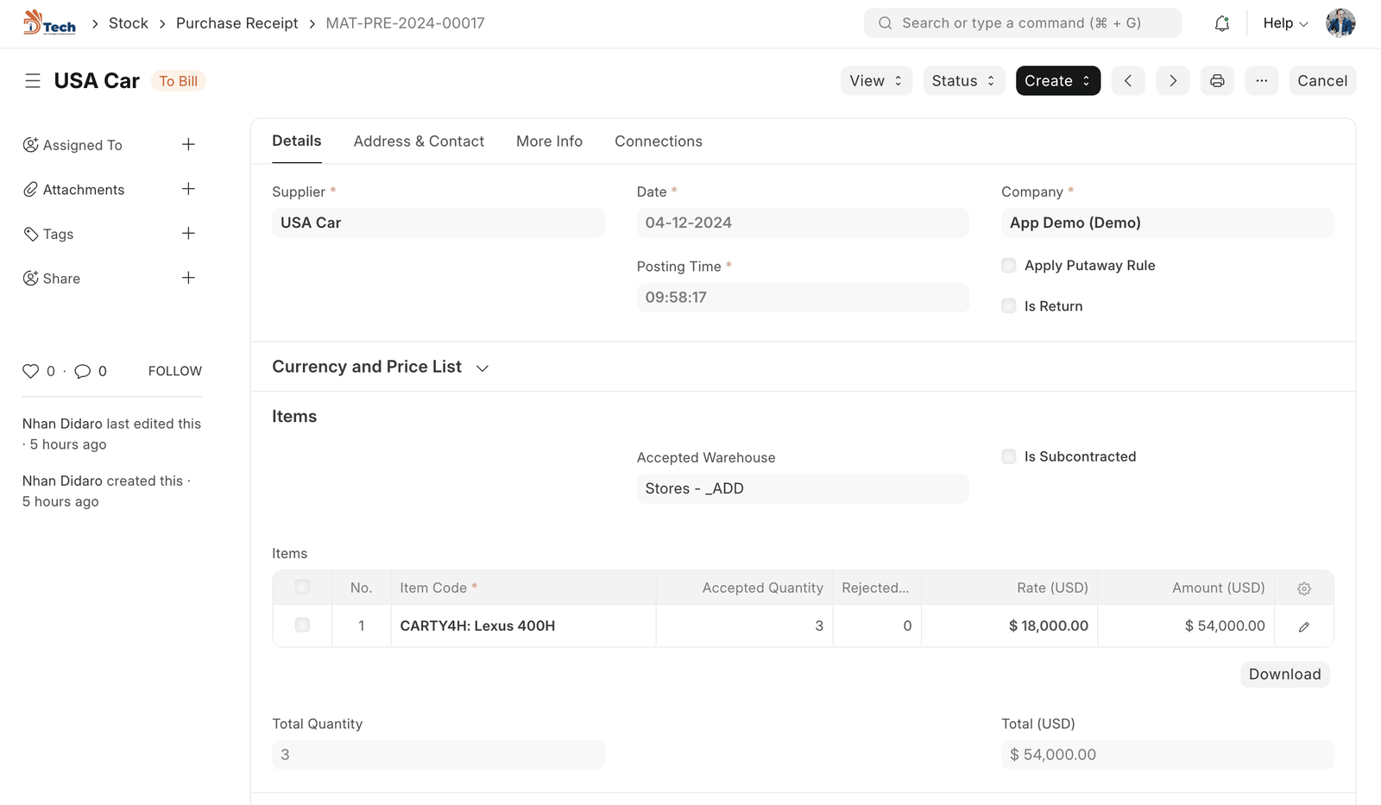This screenshot has height=805, width=1381.
Task: Open items table settings gear
Action: (x=1303, y=588)
